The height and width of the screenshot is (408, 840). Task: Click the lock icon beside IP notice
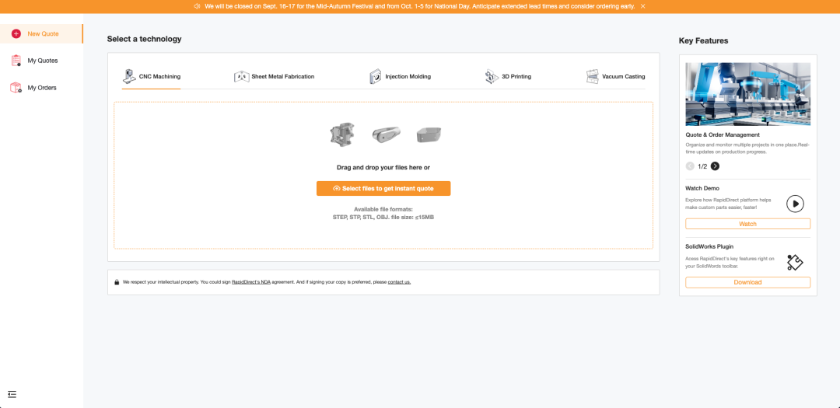117,281
